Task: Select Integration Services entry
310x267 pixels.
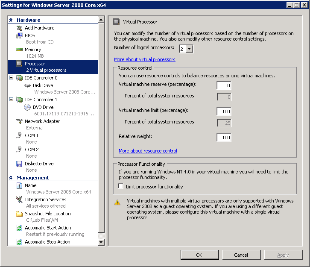Action: 46,200
